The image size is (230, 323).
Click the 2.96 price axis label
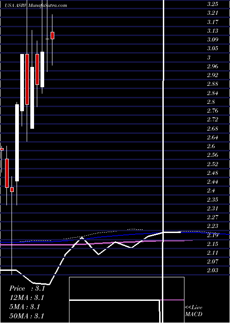tap(212, 66)
